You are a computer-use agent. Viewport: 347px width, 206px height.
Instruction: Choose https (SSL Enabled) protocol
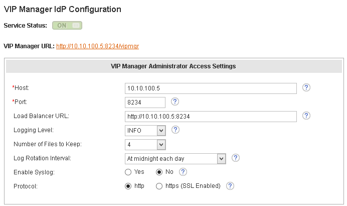(159, 186)
